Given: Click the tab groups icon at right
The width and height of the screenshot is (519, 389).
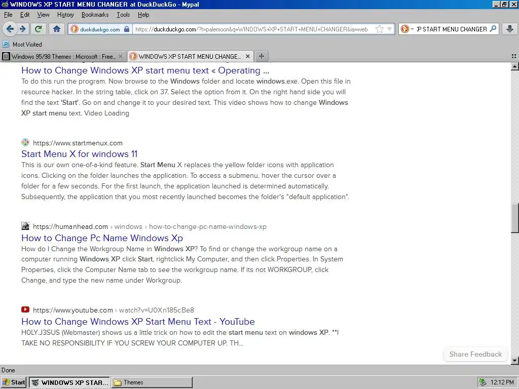Looking at the screenshot, I should click(x=514, y=57).
